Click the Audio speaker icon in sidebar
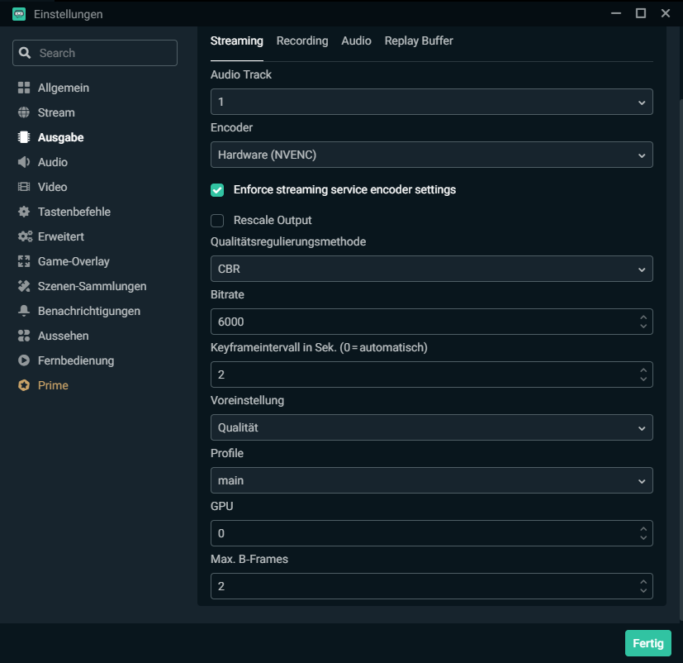The image size is (683, 663). 24,162
